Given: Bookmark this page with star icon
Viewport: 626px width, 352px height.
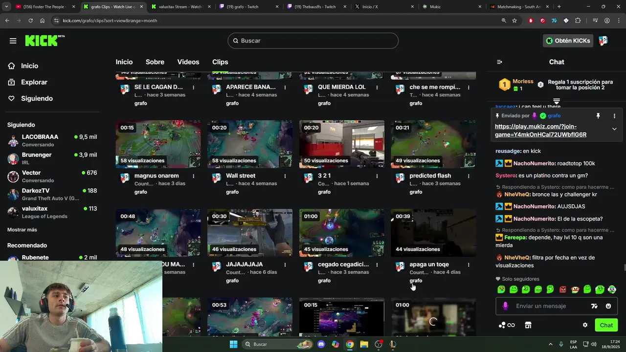Looking at the screenshot, I should click(x=514, y=21).
